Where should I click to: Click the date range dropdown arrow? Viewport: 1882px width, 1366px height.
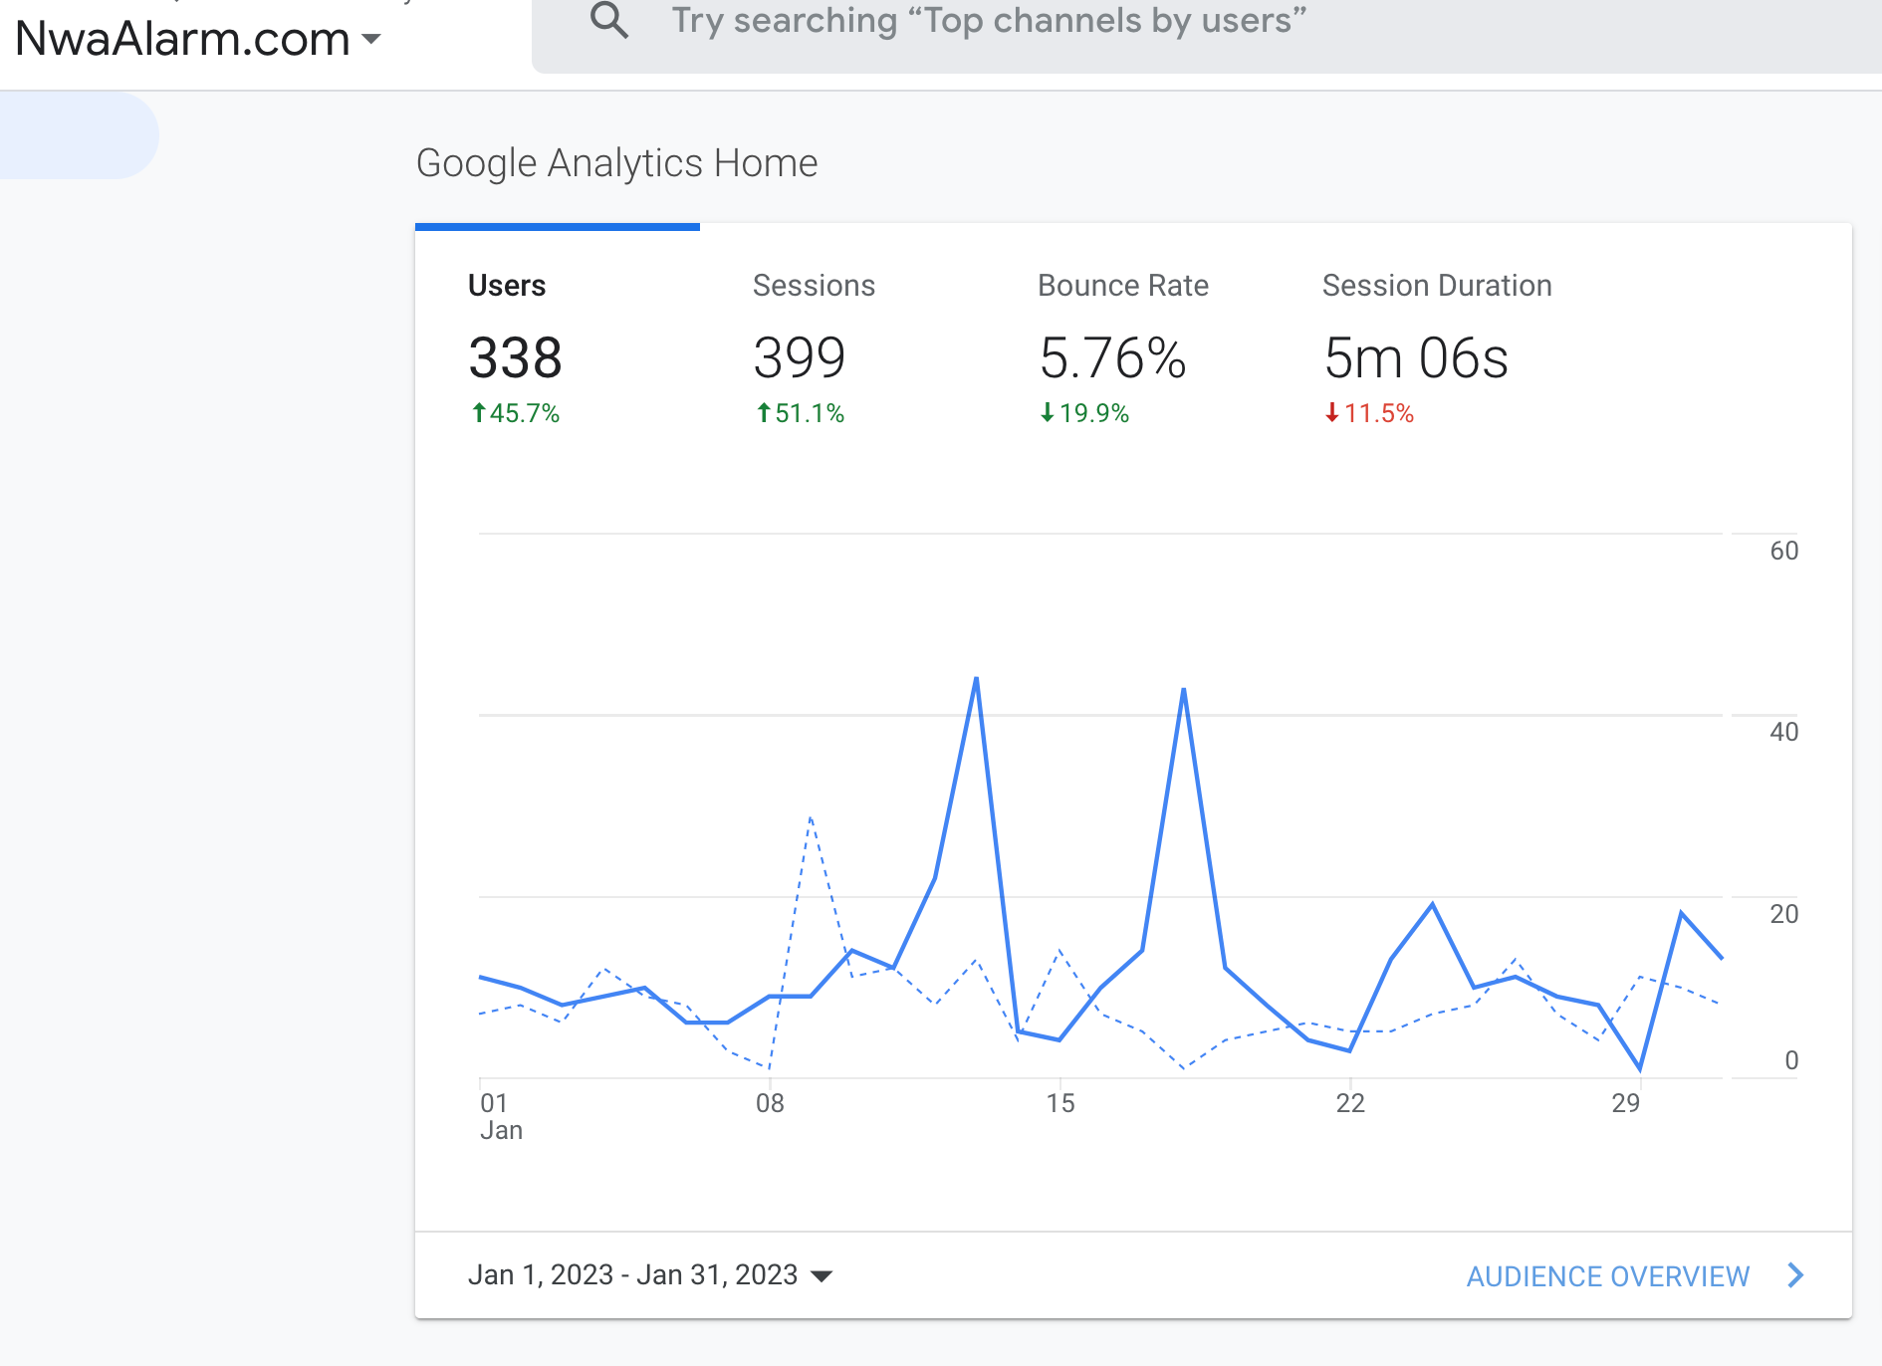[822, 1276]
